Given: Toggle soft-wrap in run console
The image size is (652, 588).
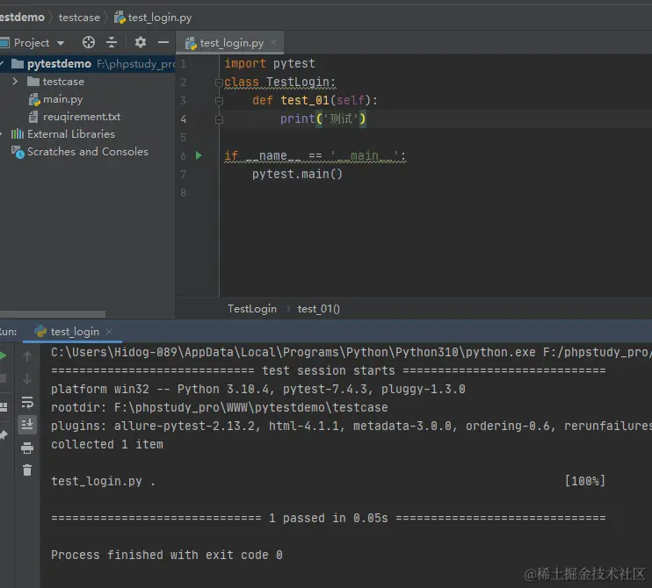Looking at the screenshot, I should click(x=27, y=402).
